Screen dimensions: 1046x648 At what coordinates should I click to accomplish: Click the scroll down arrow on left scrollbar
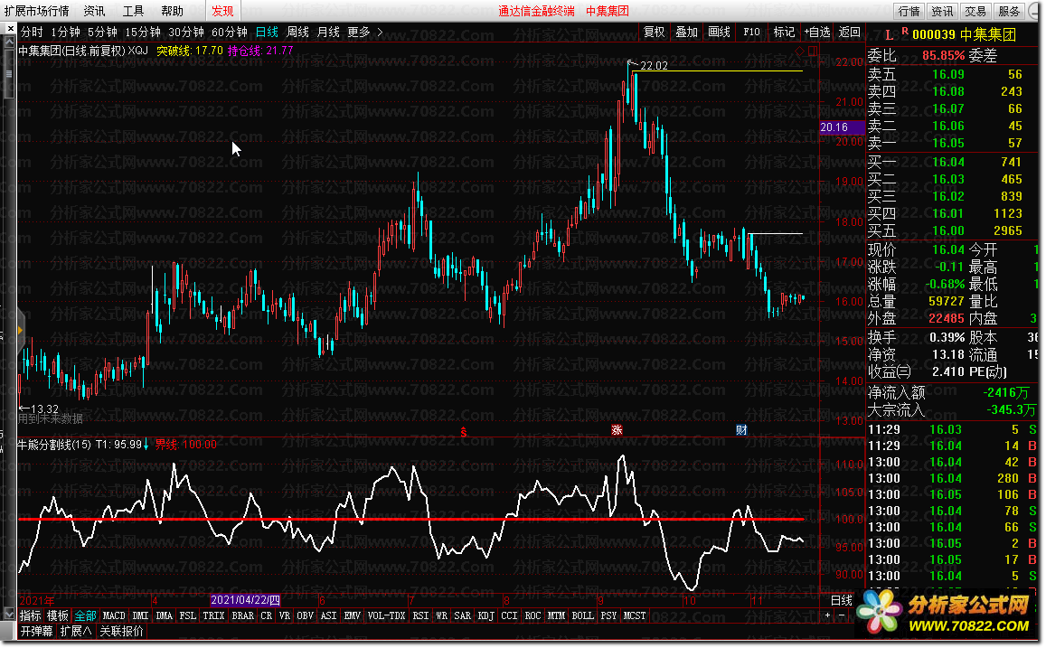(9, 614)
